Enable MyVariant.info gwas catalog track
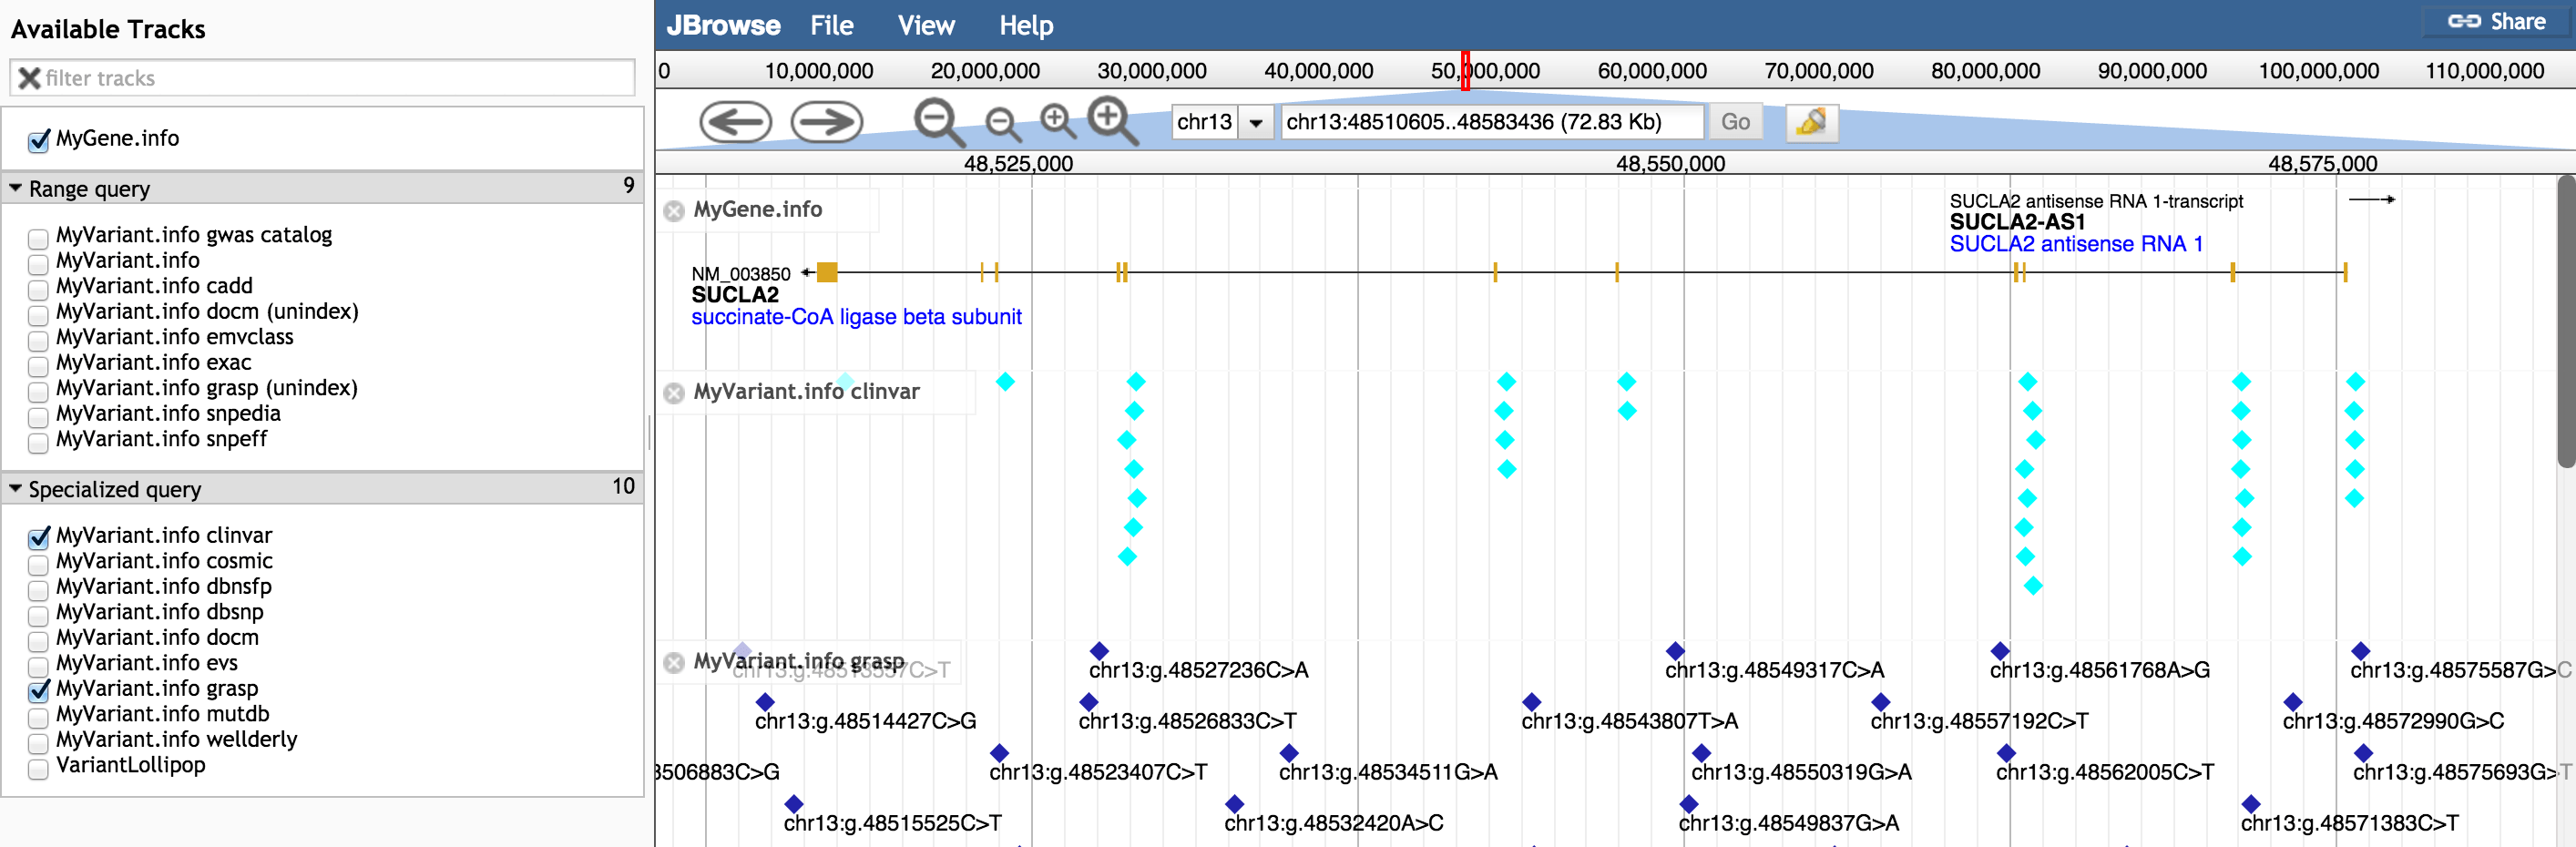 click(x=38, y=238)
